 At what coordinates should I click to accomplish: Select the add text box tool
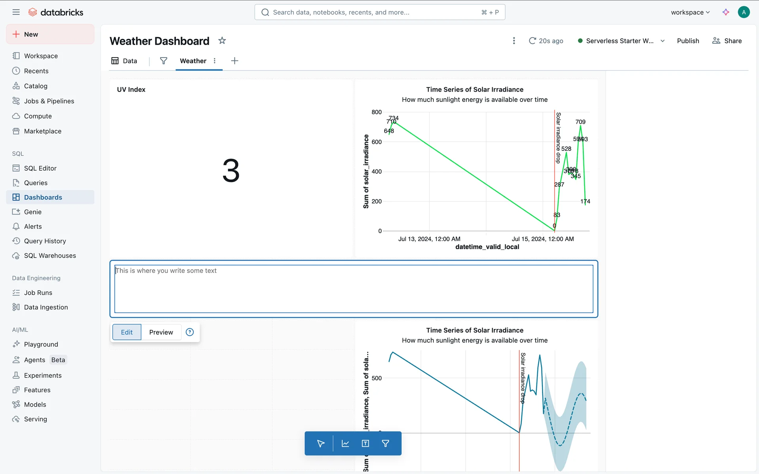point(365,444)
